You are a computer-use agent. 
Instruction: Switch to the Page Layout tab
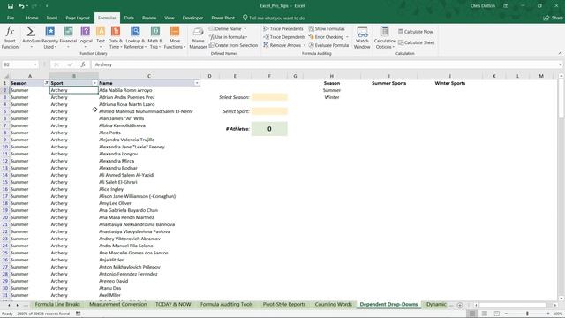78,18
